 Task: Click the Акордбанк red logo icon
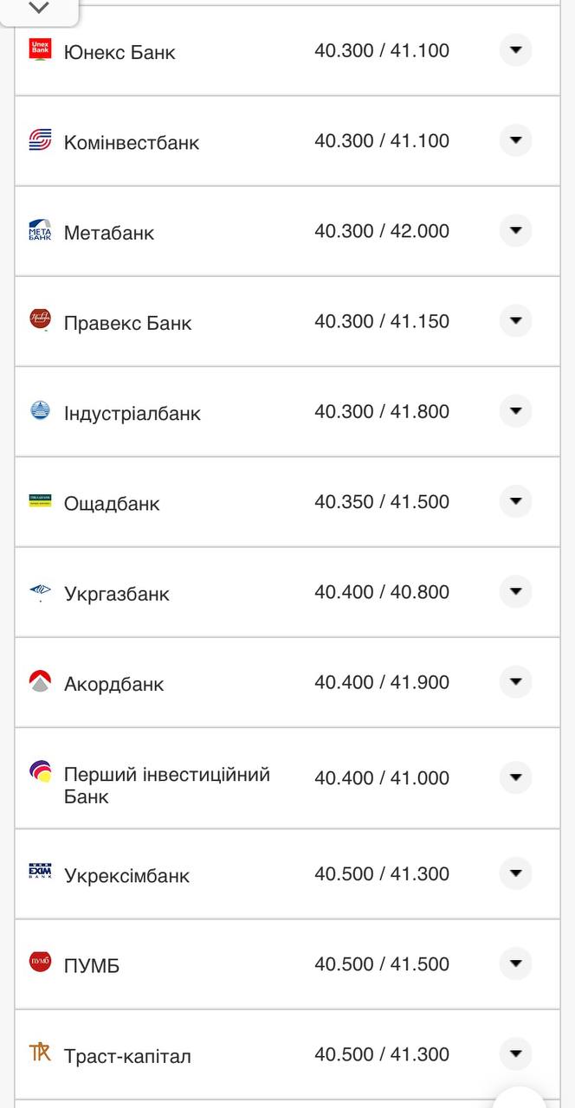[40, 682]
